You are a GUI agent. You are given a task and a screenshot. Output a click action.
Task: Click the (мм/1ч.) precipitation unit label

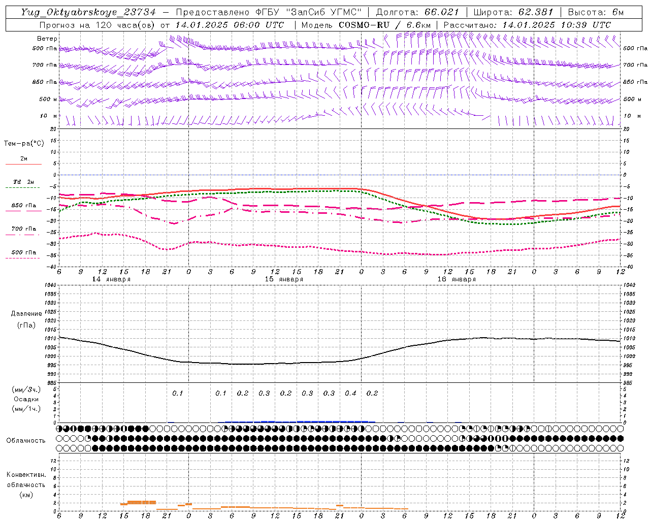(x=26, y=409)
